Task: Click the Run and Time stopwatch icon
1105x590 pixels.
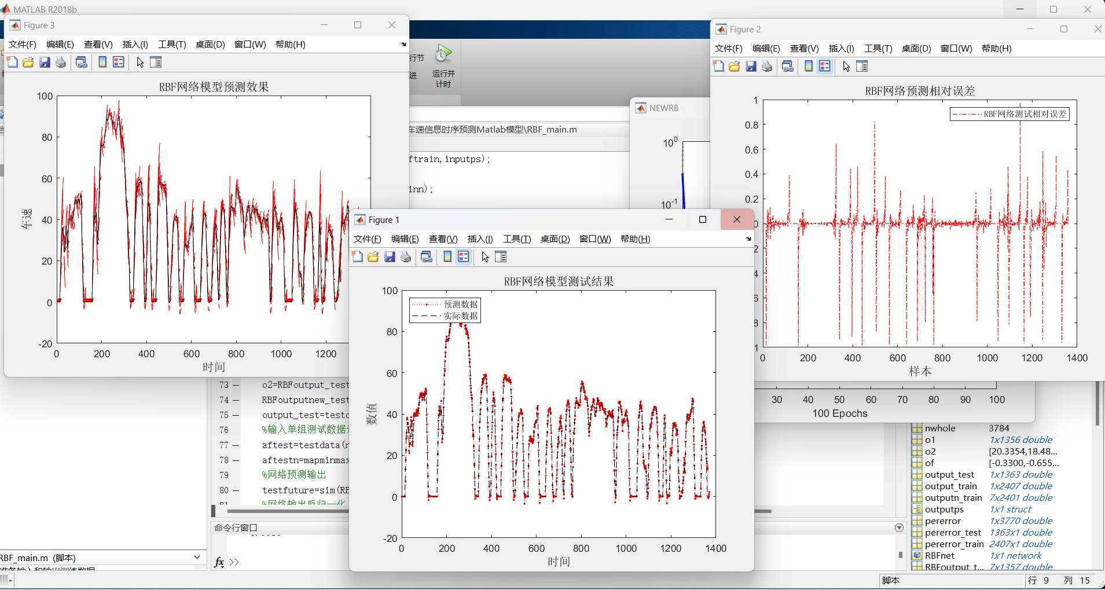Action: [443, 54]
